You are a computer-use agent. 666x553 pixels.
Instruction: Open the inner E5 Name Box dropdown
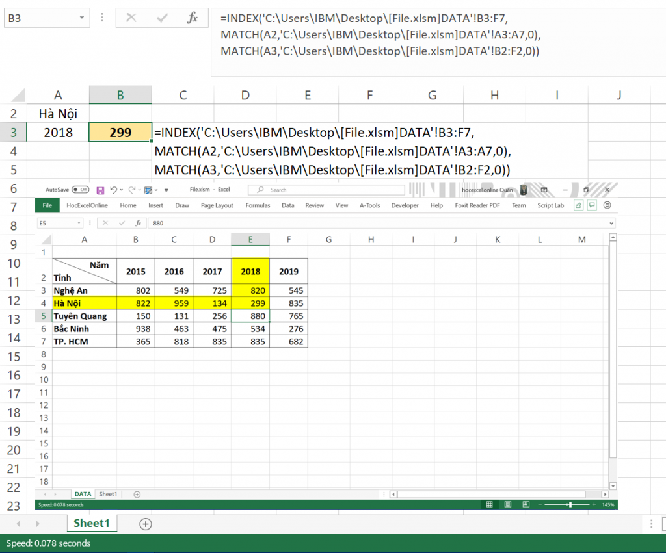[x=79, y=223]
